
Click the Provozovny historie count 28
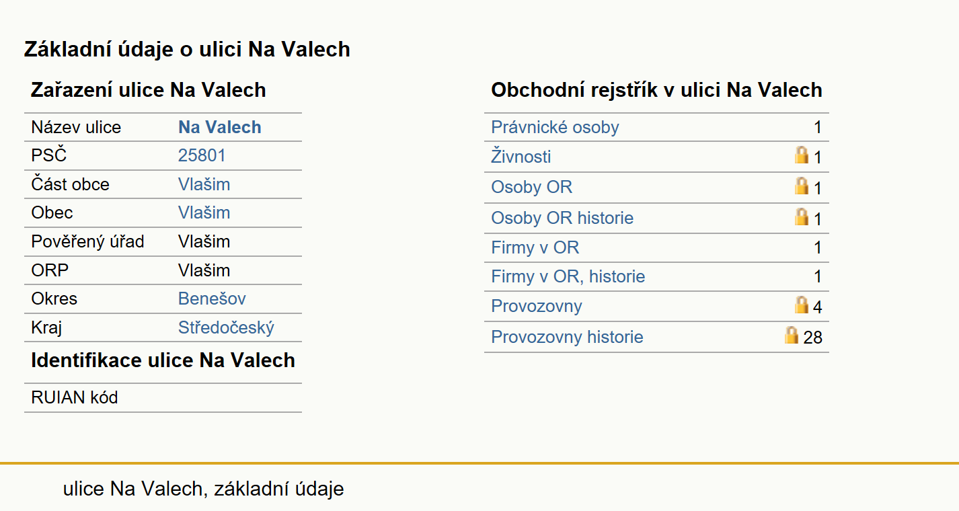tap(812, 338)
